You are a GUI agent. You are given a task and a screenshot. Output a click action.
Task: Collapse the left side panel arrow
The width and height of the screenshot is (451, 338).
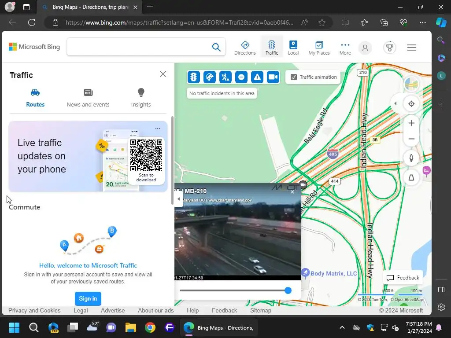(x=179, y=199)
